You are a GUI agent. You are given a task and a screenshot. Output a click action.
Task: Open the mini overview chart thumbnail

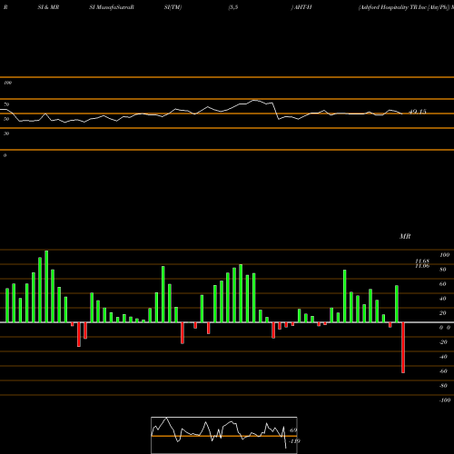pyautogui.click(x=224, y=435)
